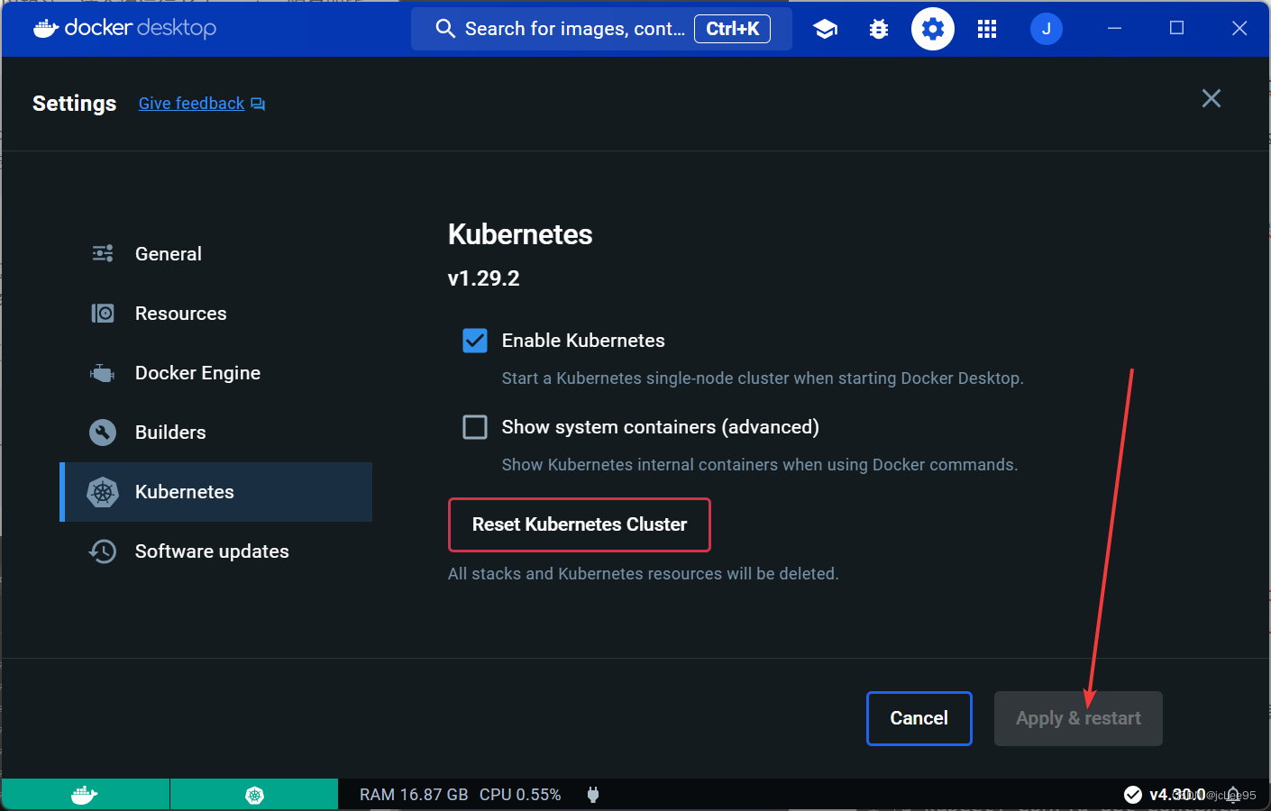Click the Settings gear in the title bar
Screen dimensions: 1271x811
(932, 28)
